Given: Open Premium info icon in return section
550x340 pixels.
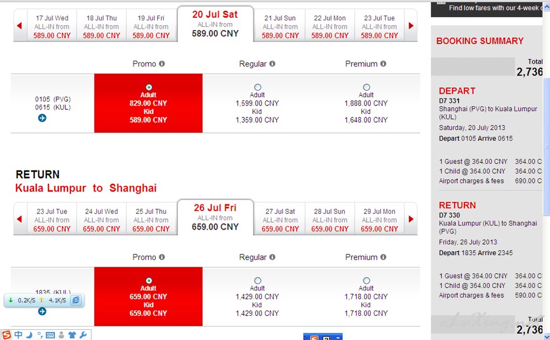Looking at the screenshot, I should click(x=383, y=257).
